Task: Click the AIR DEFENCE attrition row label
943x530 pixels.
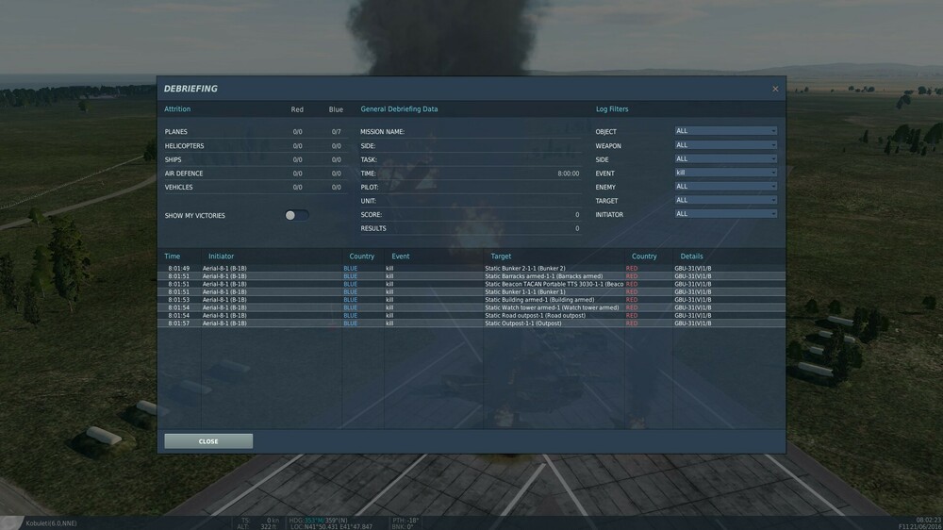Action: click(x=184, y=174)
